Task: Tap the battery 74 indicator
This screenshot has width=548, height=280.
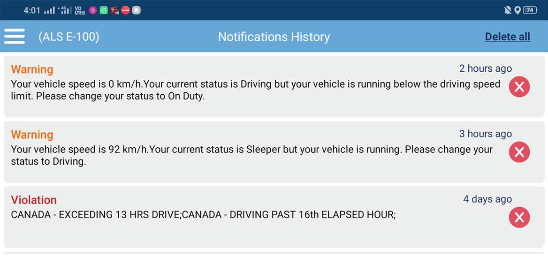Action: point(530,10)
